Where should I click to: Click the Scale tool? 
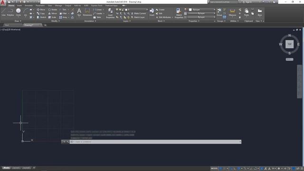(x=52, y=17)
